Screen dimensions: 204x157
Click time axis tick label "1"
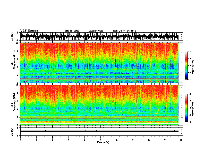(36, 140)
